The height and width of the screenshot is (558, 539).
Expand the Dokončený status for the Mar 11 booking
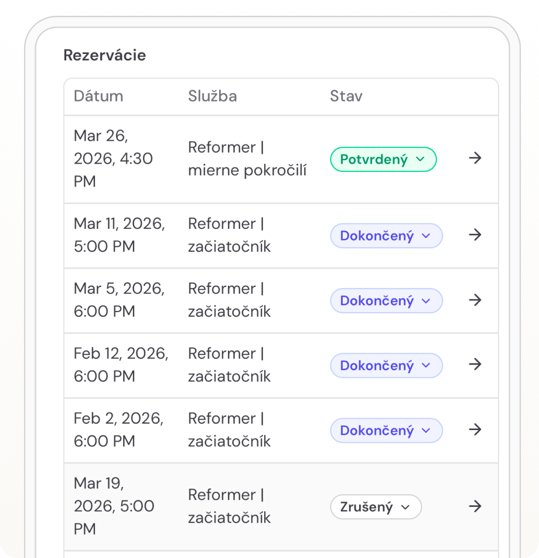point(386,235)
